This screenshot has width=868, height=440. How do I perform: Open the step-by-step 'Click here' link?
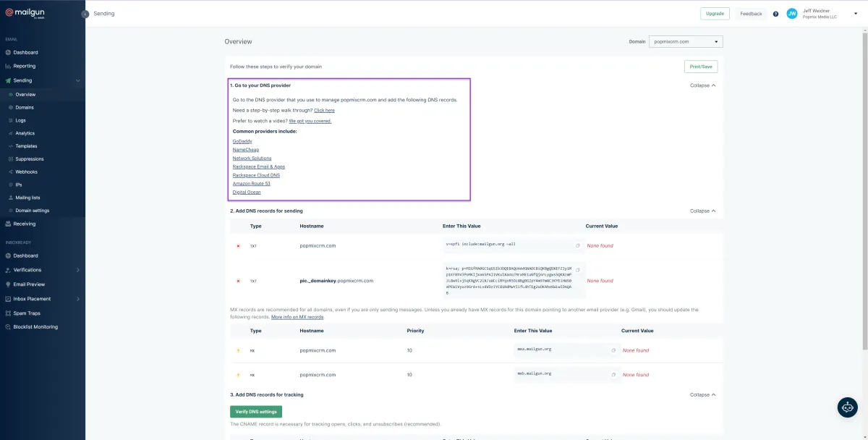click(x=324, y=111)
